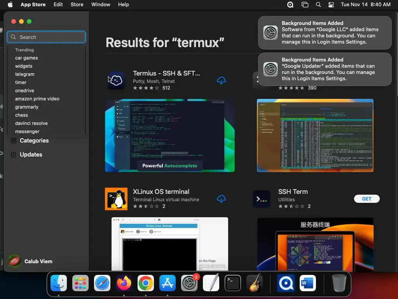Open the Google LLC background items notification

pyautogui.click(x=325, y=33)
